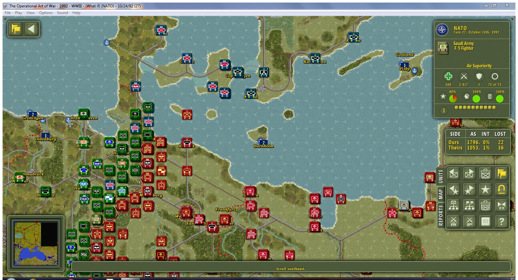Click the yellow number 1 stack indicator
Image resolution: width=518 pixels, height=280 pixels.
[444, 111]
